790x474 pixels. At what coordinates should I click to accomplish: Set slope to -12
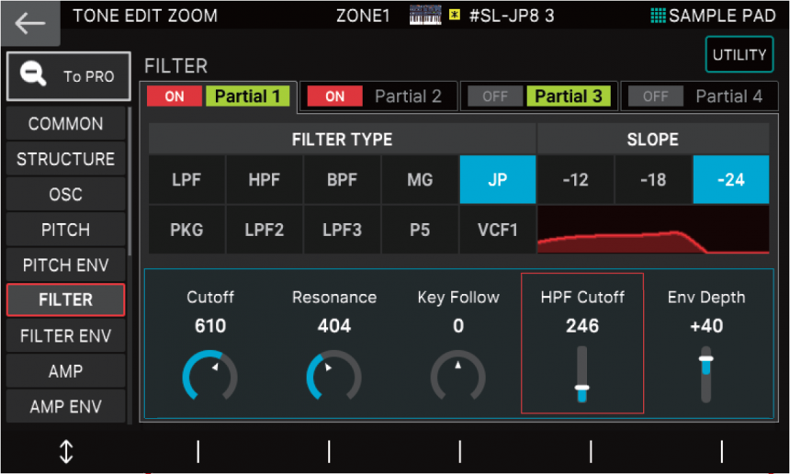[x=575, y=179]
